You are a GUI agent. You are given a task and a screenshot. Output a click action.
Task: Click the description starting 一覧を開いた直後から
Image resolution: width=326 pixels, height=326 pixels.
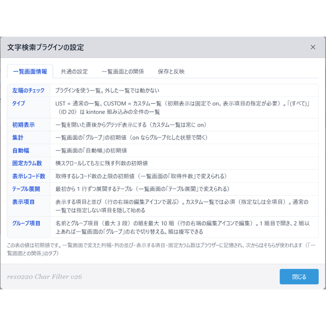(131, 125)
